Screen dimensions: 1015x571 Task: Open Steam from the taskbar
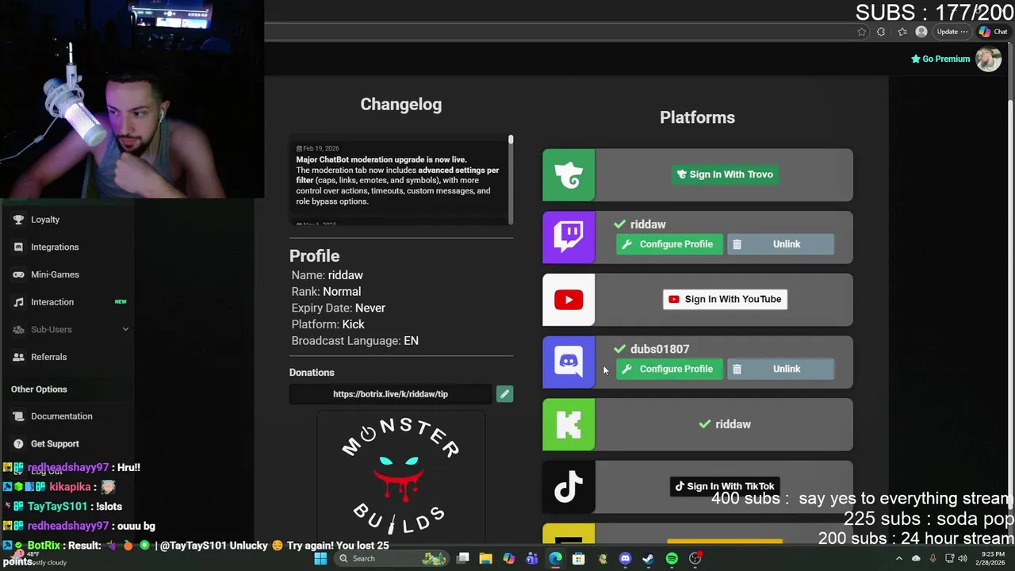point(648,558)
